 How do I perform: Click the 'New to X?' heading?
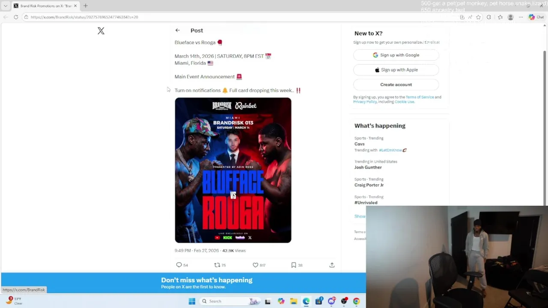tap(369, 33)
